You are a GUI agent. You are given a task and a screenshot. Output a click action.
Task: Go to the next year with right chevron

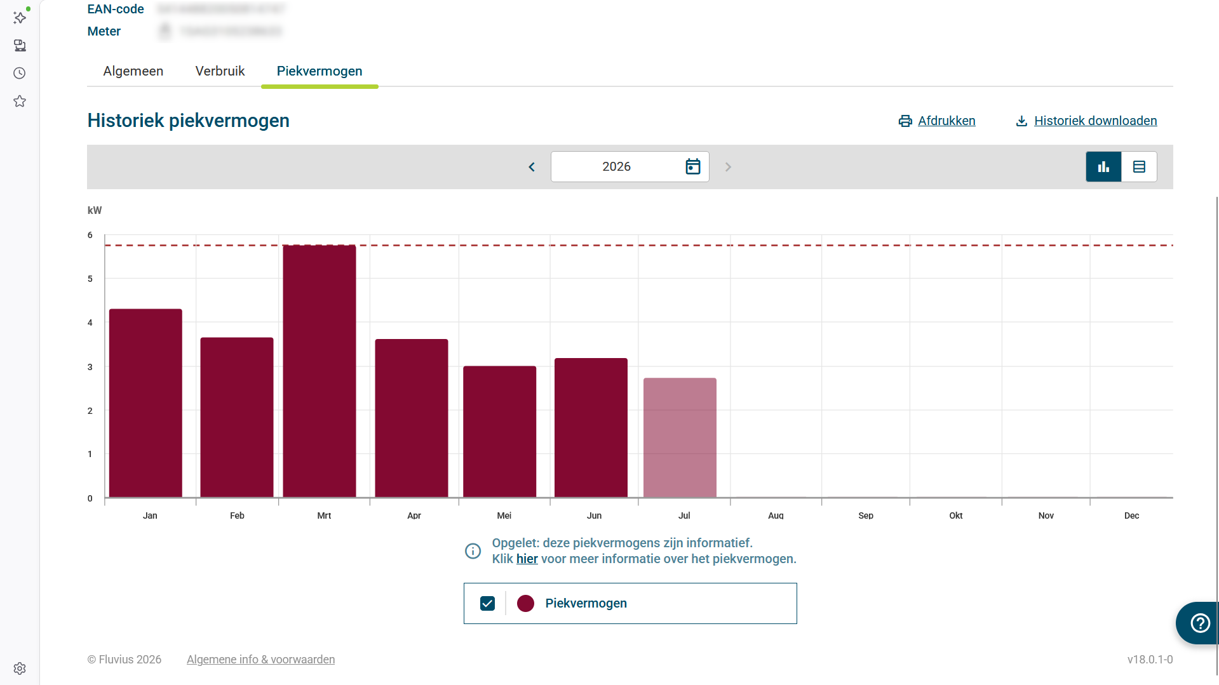point(729,167)
